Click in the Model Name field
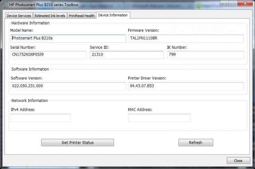The image size is (255, 169). point(68,38)
